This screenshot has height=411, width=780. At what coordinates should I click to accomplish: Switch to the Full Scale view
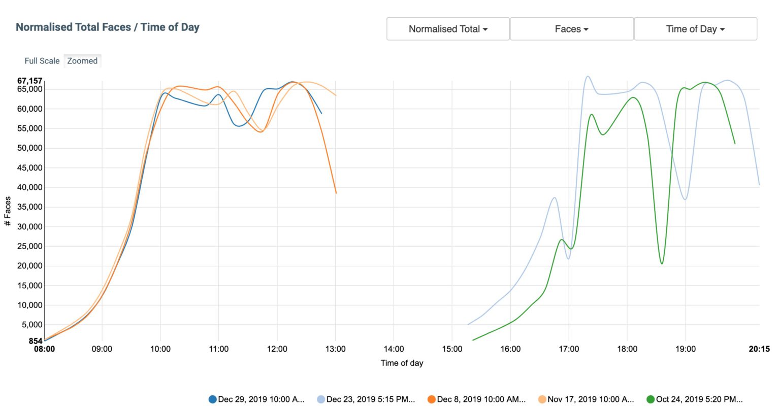coord(42,61)
